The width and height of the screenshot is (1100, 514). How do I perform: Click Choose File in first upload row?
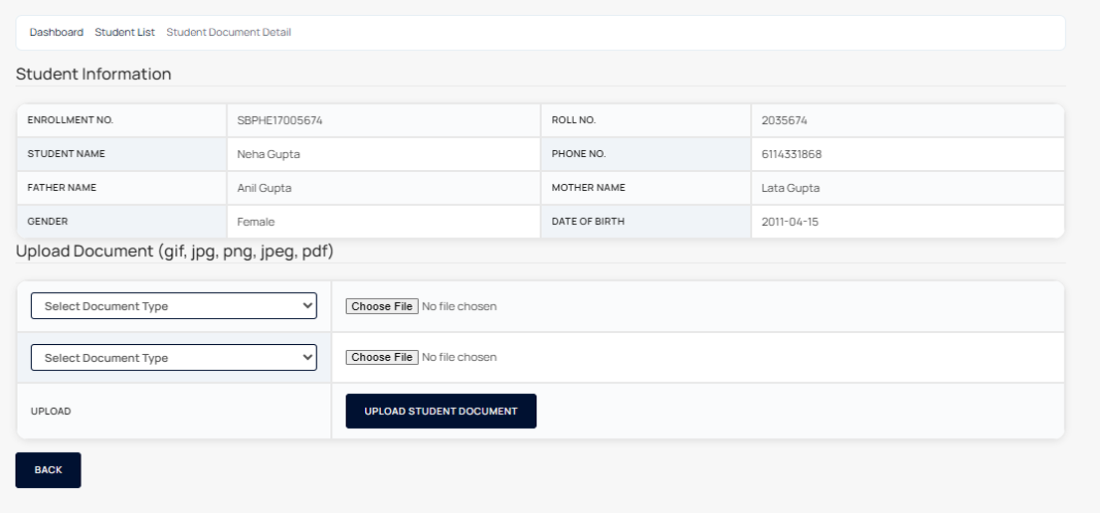tap(382, 306)
